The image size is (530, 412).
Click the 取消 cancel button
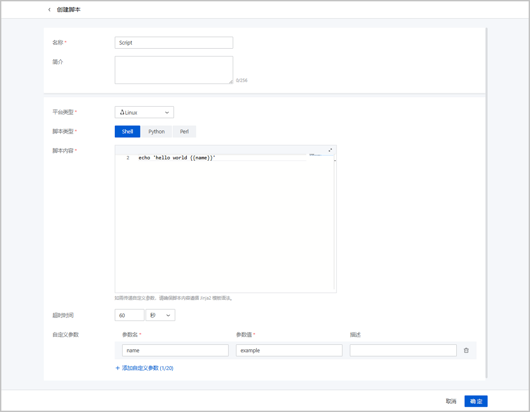pos(451,401)
